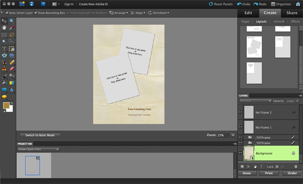
Task: Select the Horizontal Type tool
Action: tap(4, 49)
